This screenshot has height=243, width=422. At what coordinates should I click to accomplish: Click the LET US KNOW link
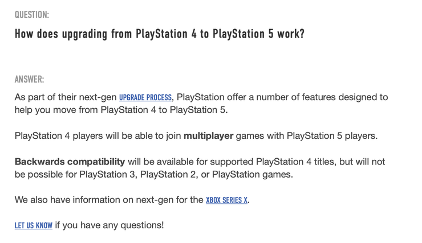coord(33,225)
